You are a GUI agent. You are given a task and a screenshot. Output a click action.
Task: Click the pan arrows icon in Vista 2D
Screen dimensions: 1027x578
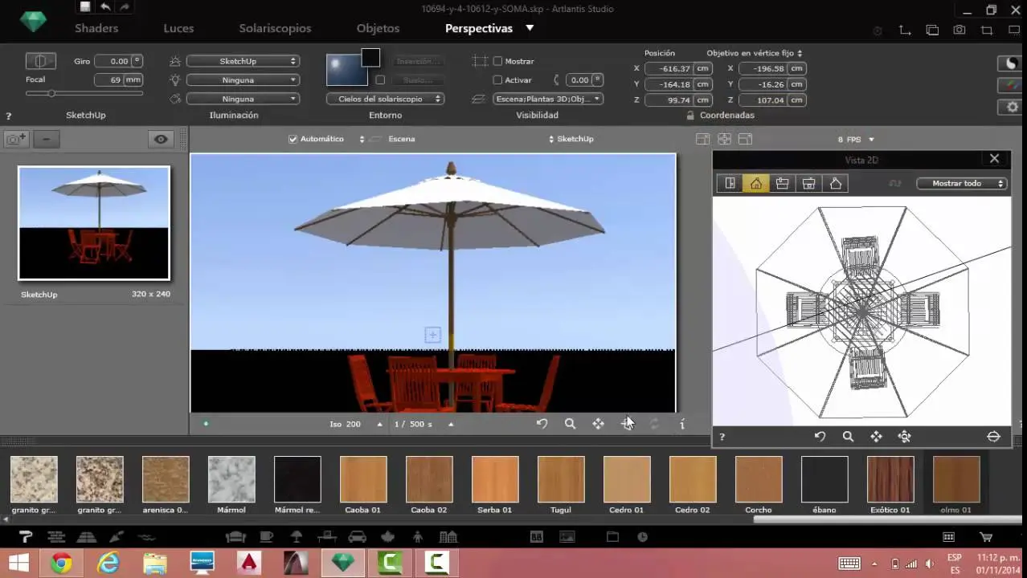point(876,437)
